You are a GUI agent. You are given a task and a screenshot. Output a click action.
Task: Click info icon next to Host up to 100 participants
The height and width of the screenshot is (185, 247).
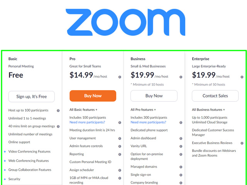pyautogui.click(x=58, y=111)
